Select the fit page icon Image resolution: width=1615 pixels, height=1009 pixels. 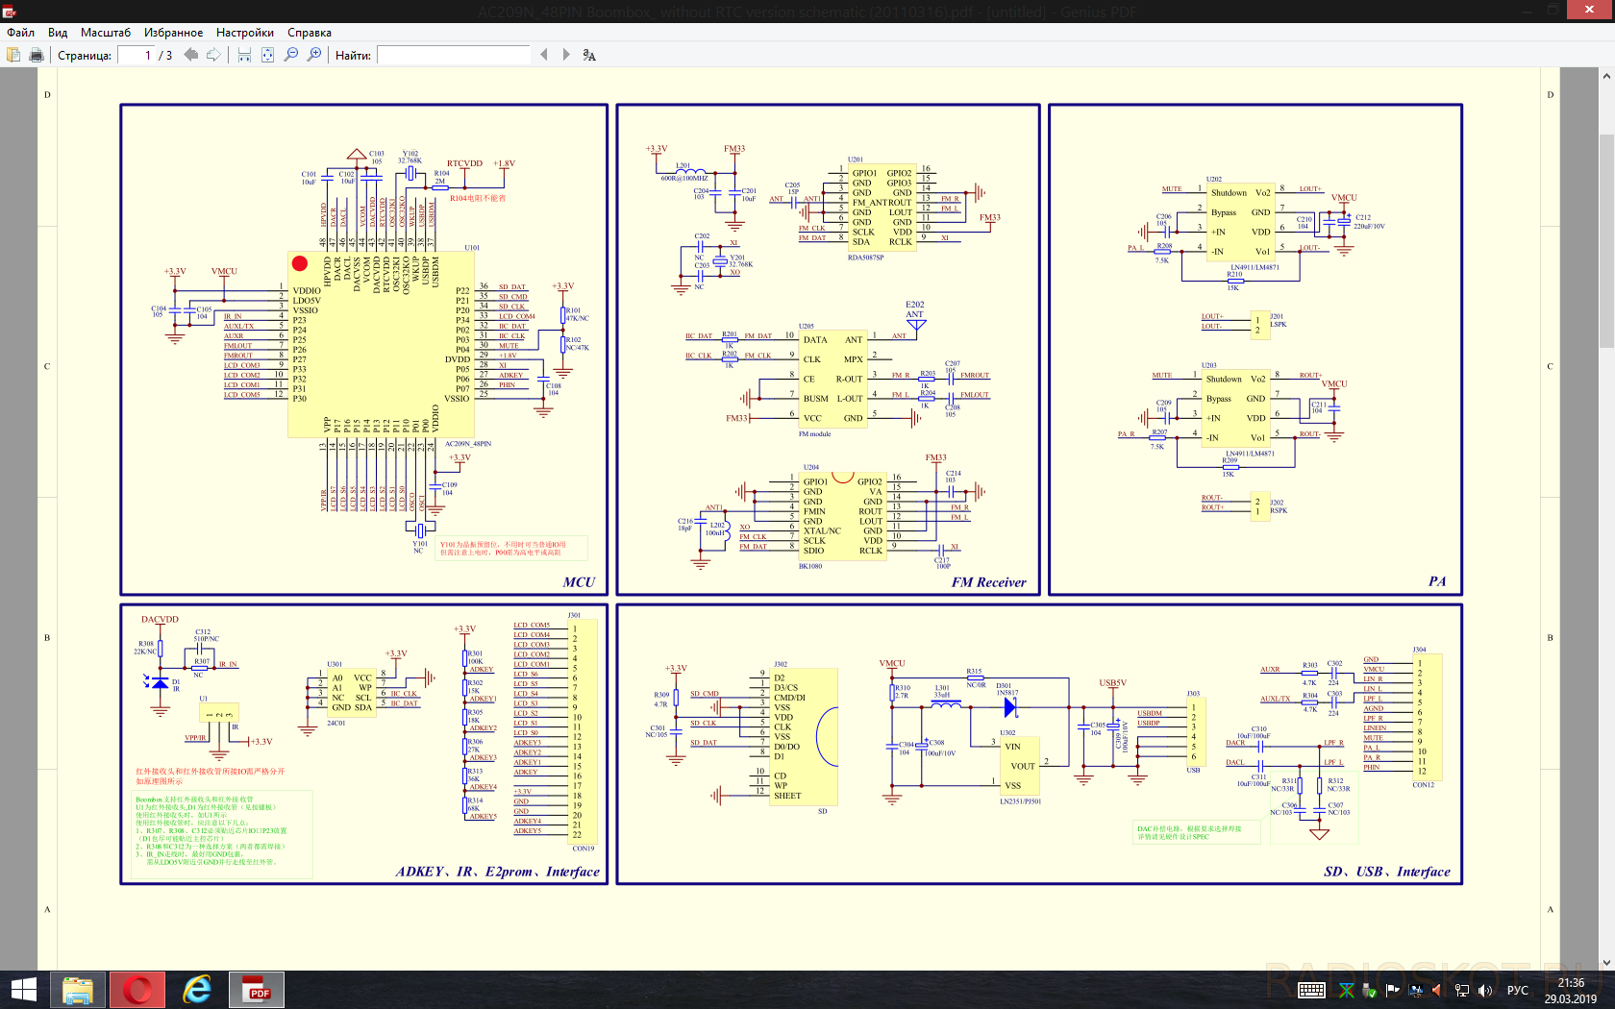[267, 55]
